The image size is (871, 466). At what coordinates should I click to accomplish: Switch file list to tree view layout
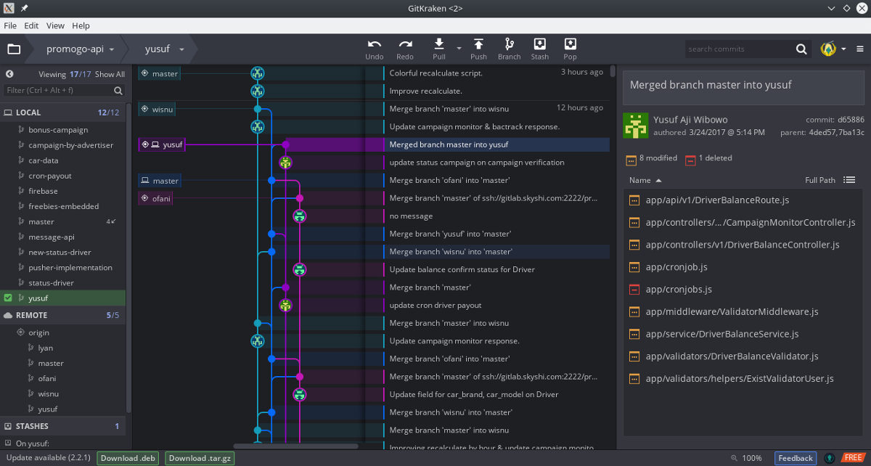point(848,179)
